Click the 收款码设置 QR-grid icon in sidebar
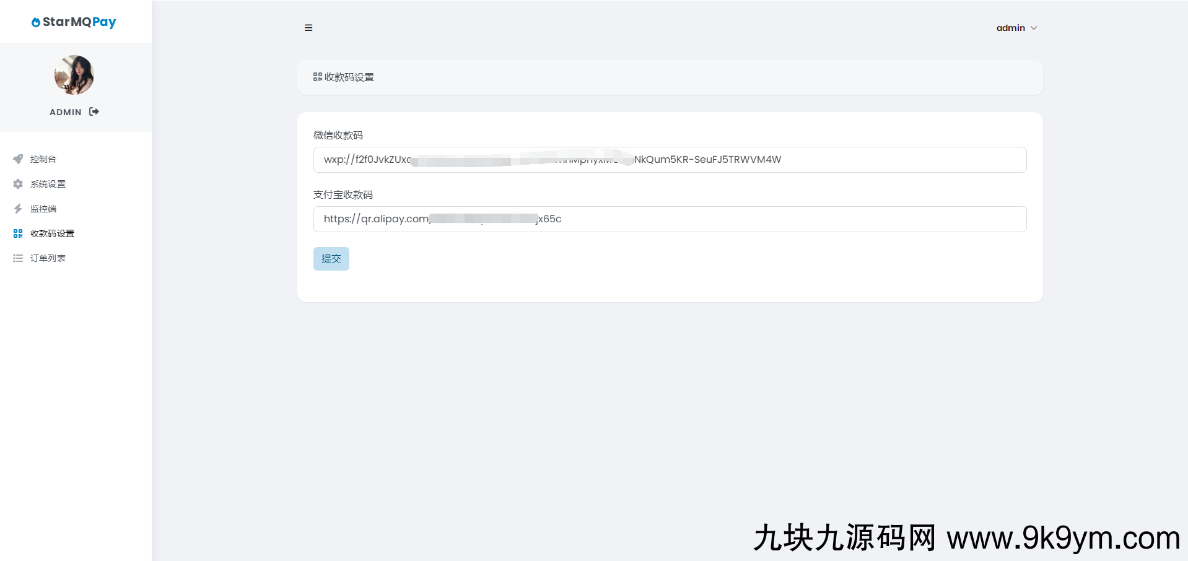The width and height of the screenshot is (1188, 561). coord(18,233)
